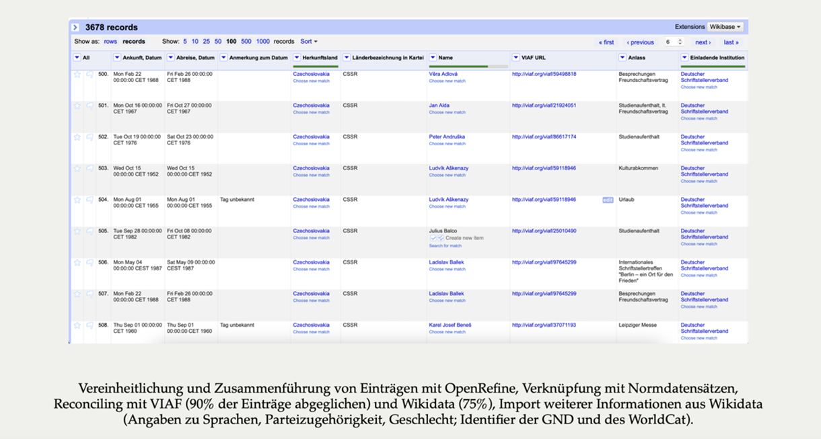
Task: Open Věra Adlová's VIAF URL link
Action: click(544, 74)
